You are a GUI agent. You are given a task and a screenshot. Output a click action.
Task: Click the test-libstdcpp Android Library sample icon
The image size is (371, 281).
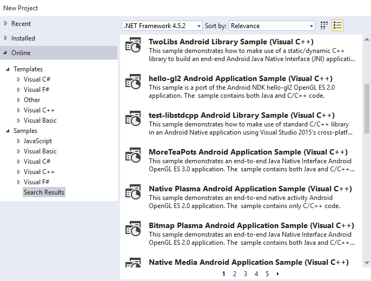[133, 120]
